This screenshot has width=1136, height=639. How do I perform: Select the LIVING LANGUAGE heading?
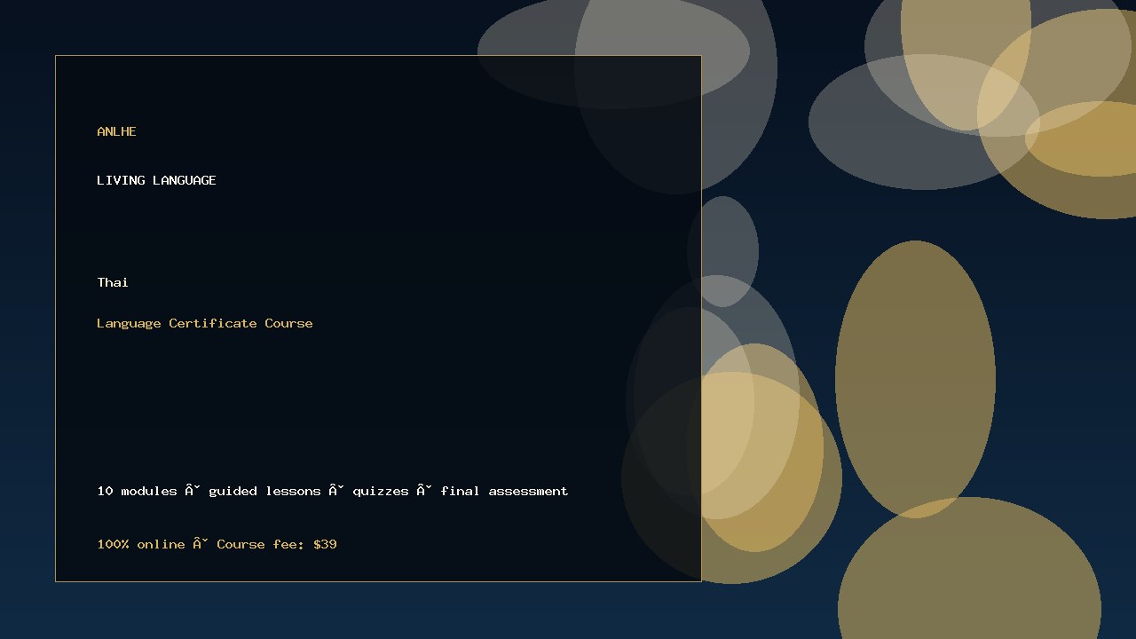pyautogui.click(x=156, y=180)
